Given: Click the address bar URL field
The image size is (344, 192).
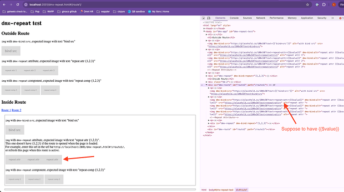Looking at the screenshot, I should (167, 4).
